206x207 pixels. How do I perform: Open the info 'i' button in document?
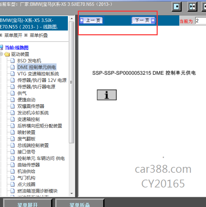tap(107, 95)
